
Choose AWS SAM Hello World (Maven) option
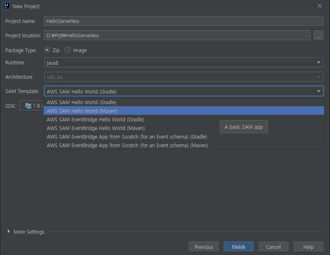pos(184,111)
